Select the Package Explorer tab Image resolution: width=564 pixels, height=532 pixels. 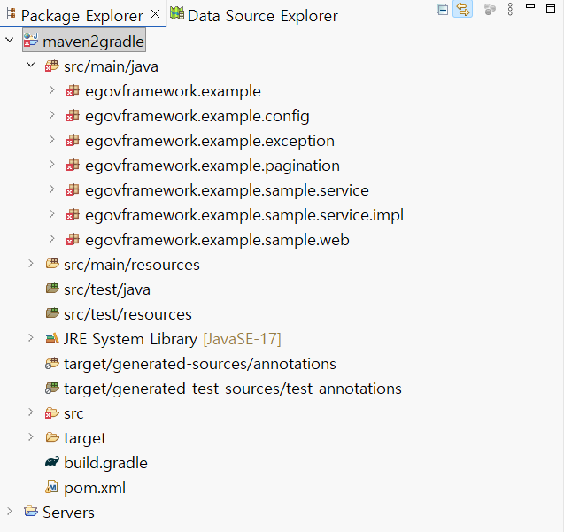[81, 15]
